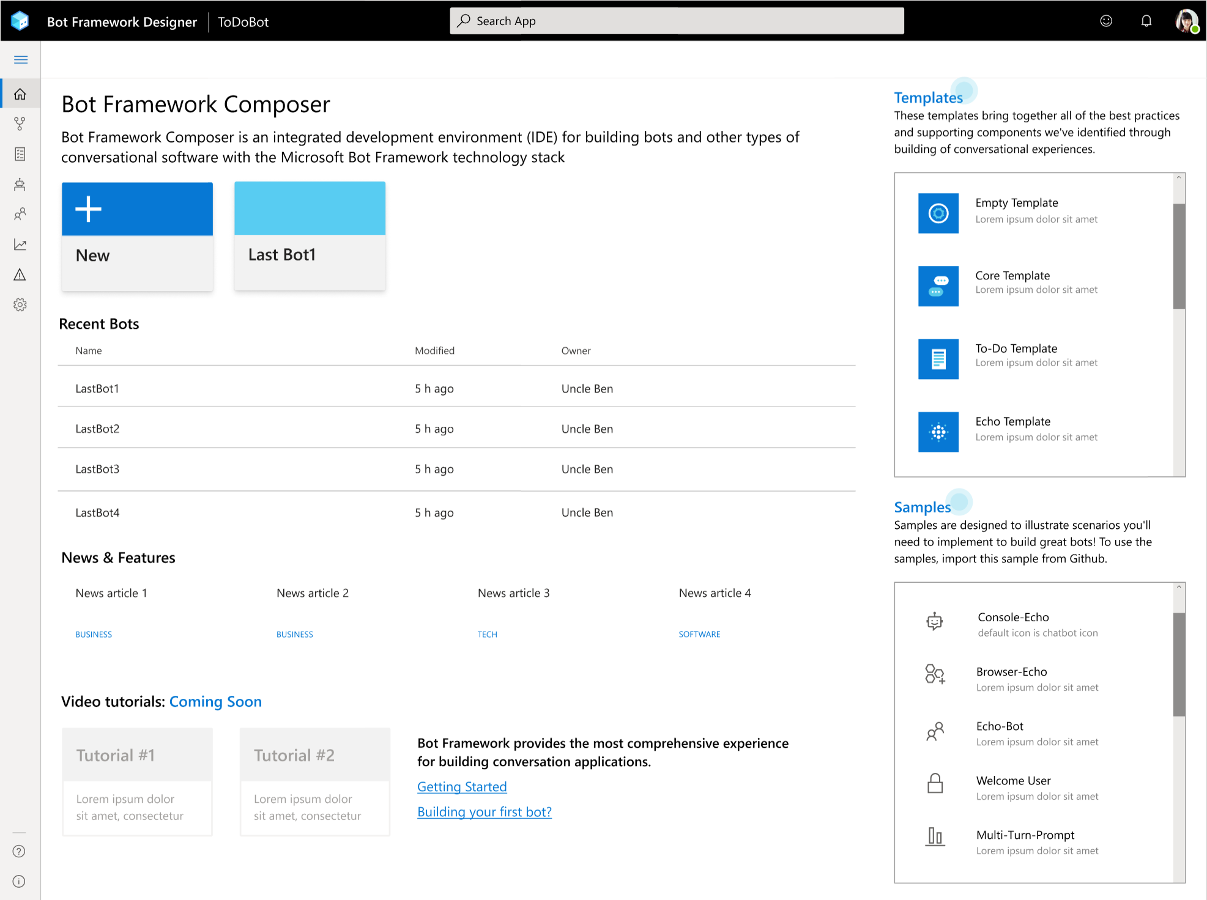Open News article 2
The width and height of the screenshot is (1207, 900).
coord(313,593)
